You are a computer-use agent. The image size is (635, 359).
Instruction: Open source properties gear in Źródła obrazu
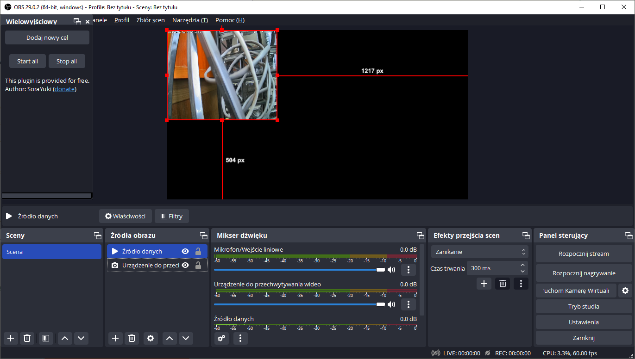click(x=150, y=338)
